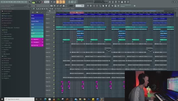
Task: Toggle pattern/song mode switch
Action: click(33, 2)
